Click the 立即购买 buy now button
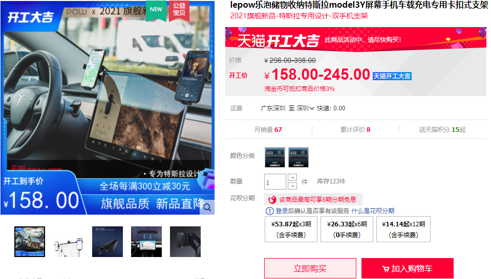This screenshot has width=491, height=279. click(x=310, y=268)
